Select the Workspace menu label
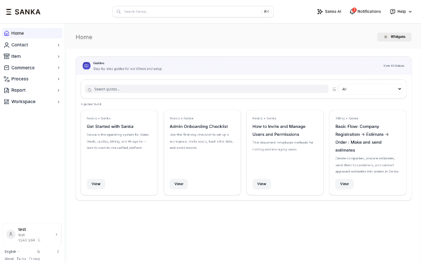Image resolution: width=421 pixels, height=263 pixels. coord(23,102)
